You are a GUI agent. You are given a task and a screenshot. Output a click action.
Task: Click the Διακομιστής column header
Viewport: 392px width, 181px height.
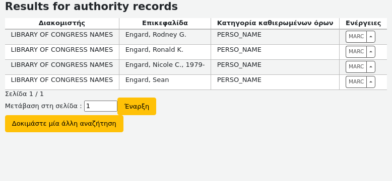coord(62,24)
